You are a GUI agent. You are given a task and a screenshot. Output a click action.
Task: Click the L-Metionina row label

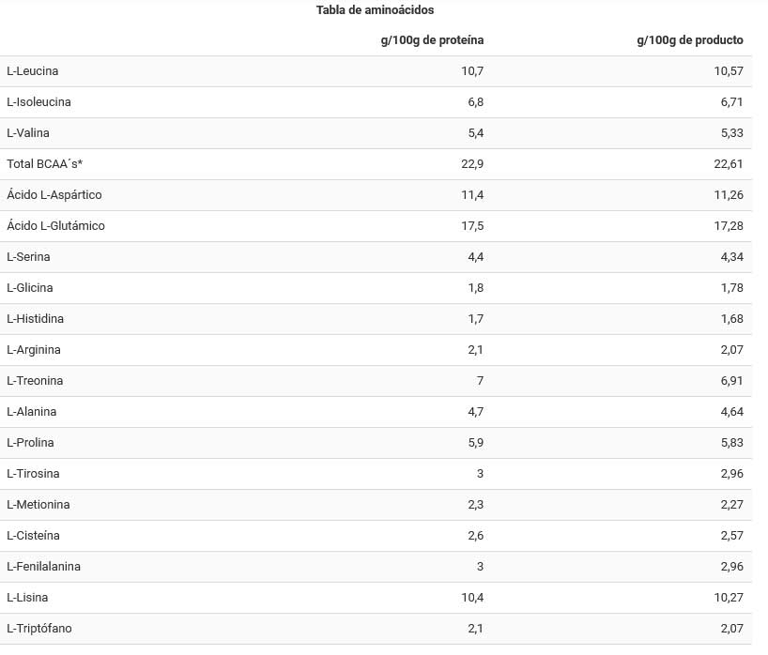pos(38,505)
